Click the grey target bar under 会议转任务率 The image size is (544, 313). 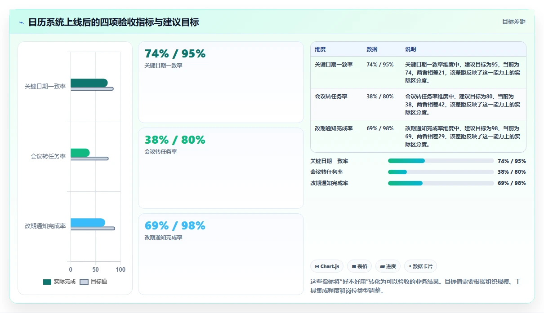89,159
